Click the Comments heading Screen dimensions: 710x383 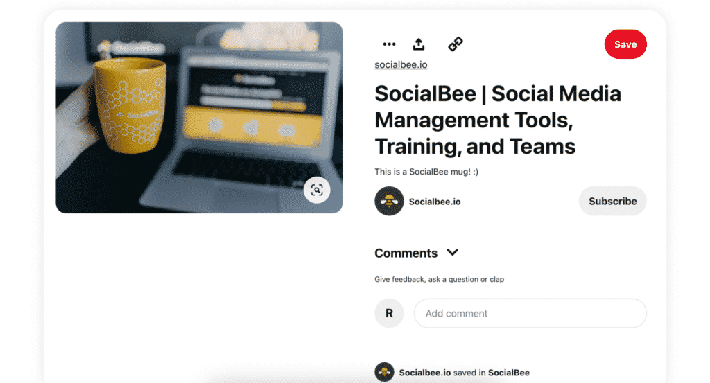[406, 253]
